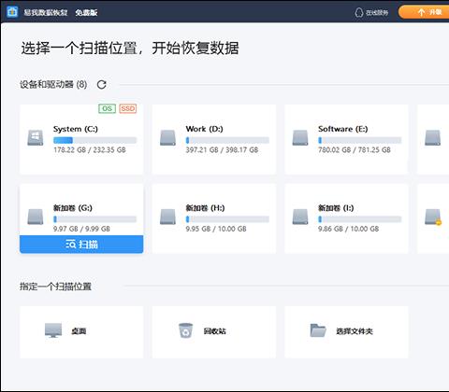Click the 选择文件夹 label

355,331
